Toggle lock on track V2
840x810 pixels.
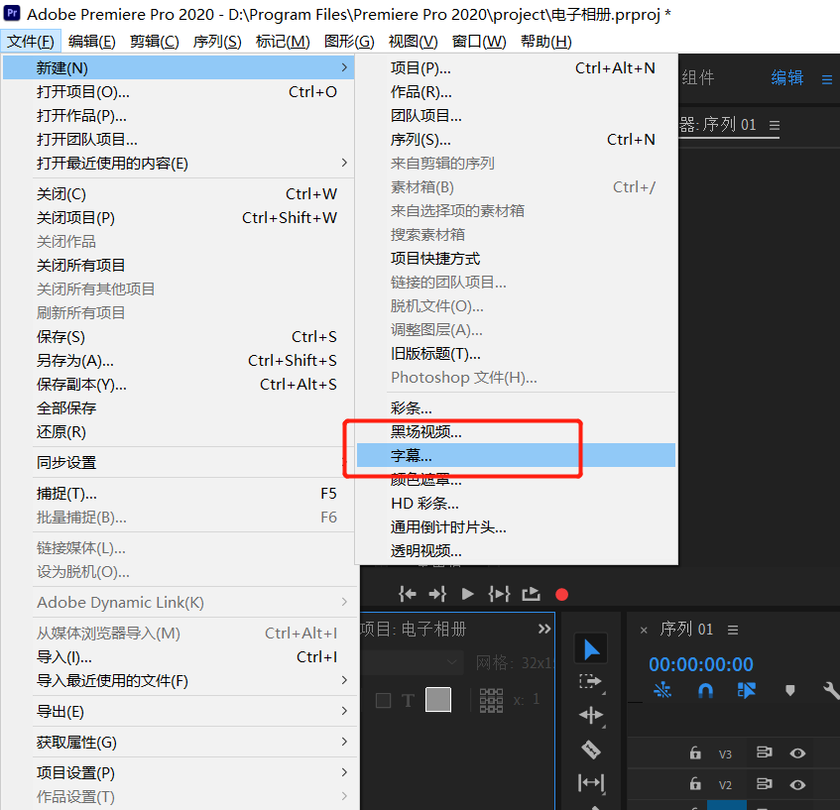pyautogui.click(x=695, y=785)
